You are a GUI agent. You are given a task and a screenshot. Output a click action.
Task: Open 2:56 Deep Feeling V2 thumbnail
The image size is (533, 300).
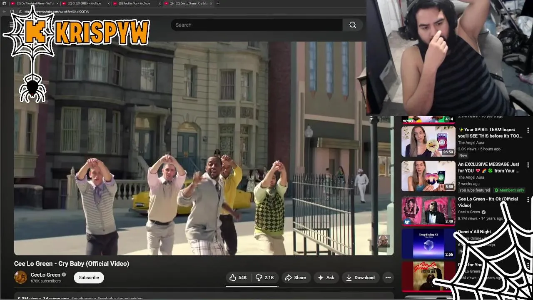tap(428, 243)
